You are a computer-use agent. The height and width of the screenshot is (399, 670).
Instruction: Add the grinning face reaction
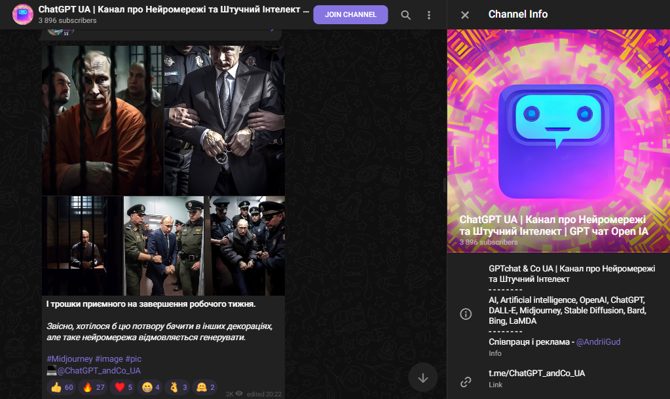151,387
